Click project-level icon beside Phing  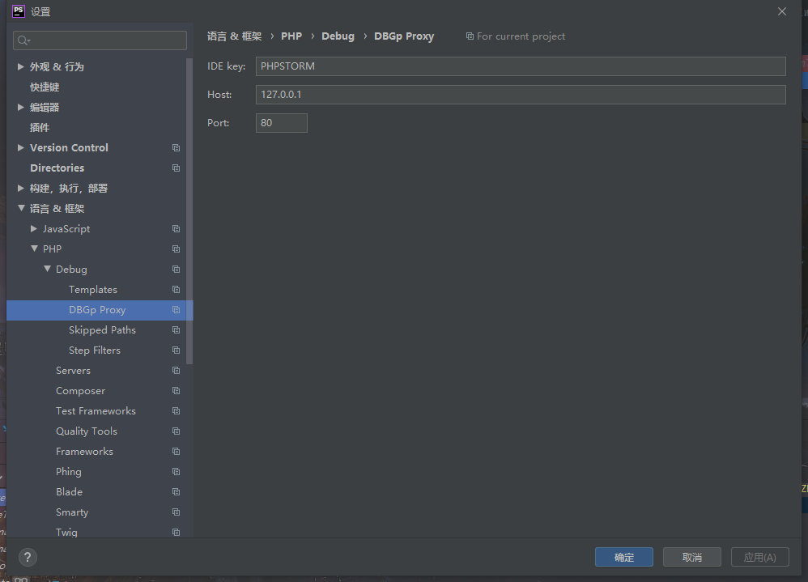pos(176,472)
